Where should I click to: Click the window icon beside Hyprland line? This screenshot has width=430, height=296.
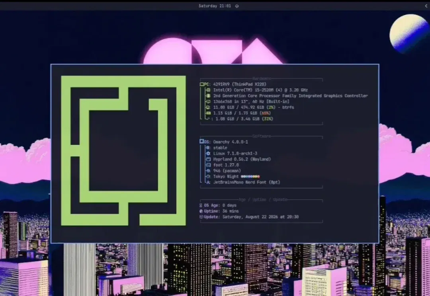[x=208, y=159]
